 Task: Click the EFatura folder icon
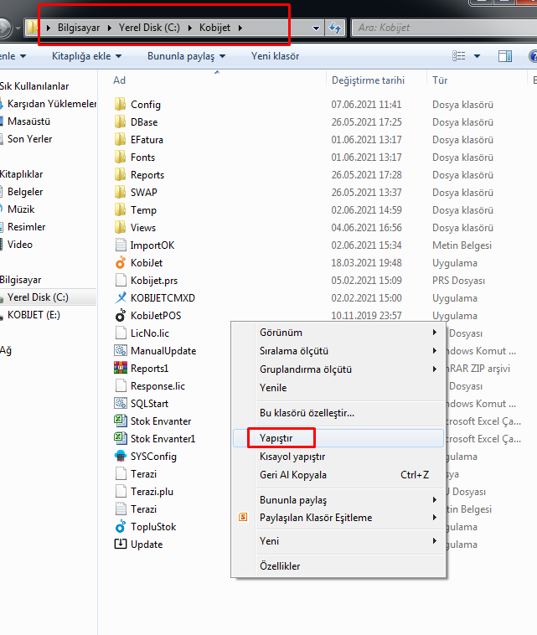[121, 140]
